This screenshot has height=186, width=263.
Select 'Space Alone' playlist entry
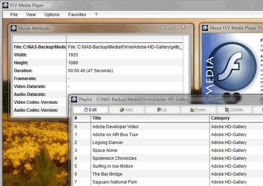pos(168,150)
